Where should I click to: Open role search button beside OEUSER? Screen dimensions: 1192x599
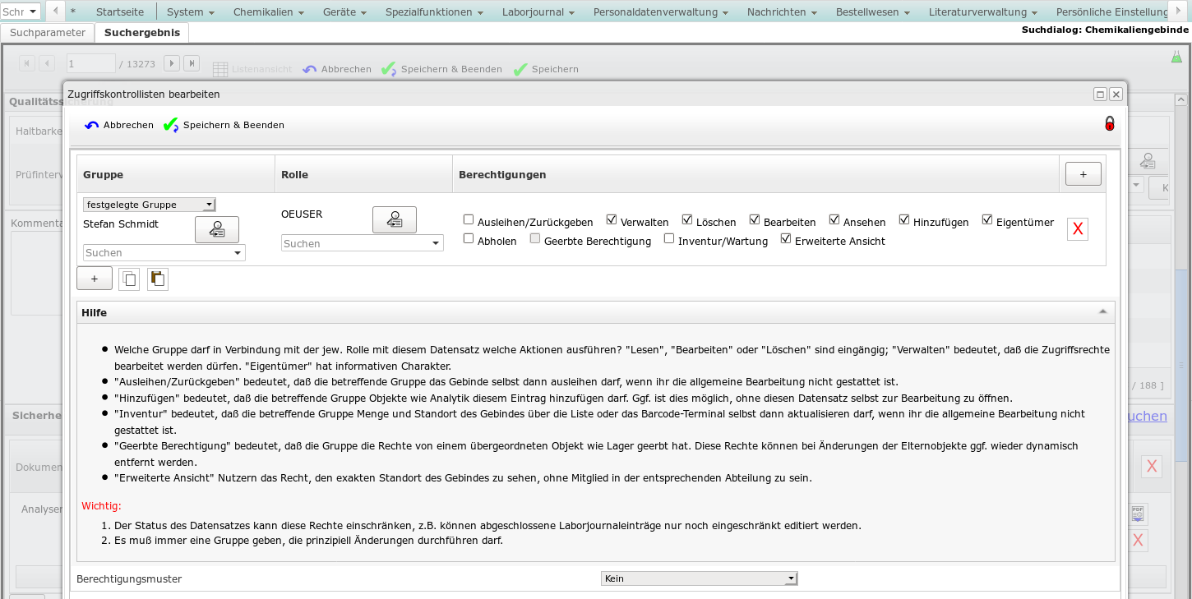[394, 220]
